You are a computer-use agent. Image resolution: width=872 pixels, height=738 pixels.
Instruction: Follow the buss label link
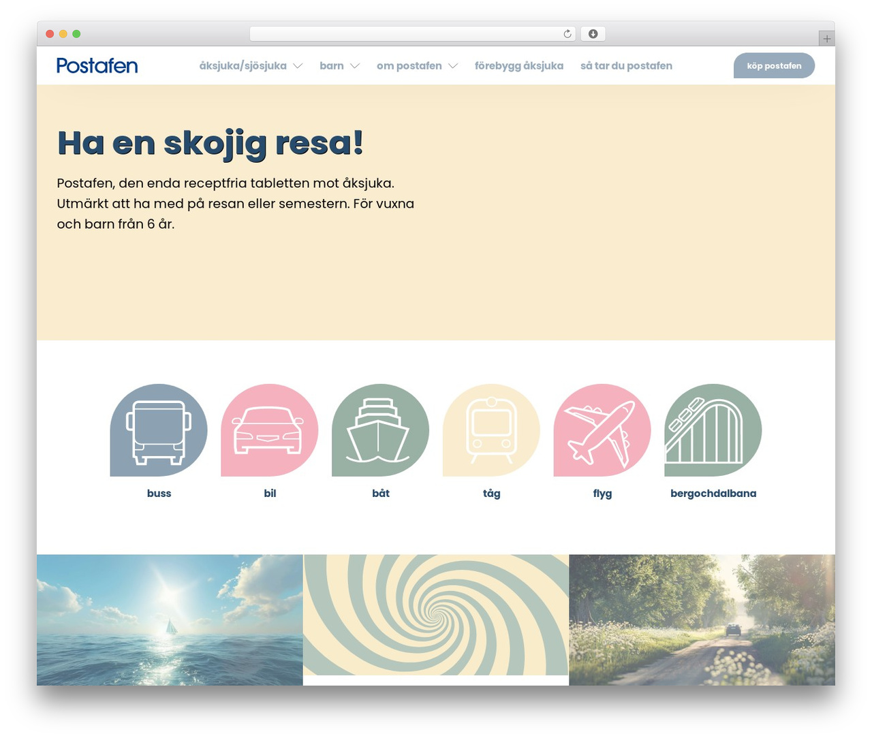[x=159, y=493]
